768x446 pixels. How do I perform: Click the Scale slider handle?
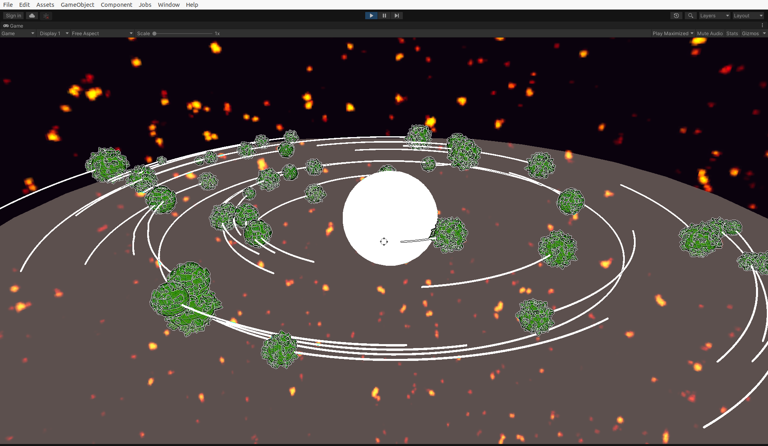click(x=154, y=34)
